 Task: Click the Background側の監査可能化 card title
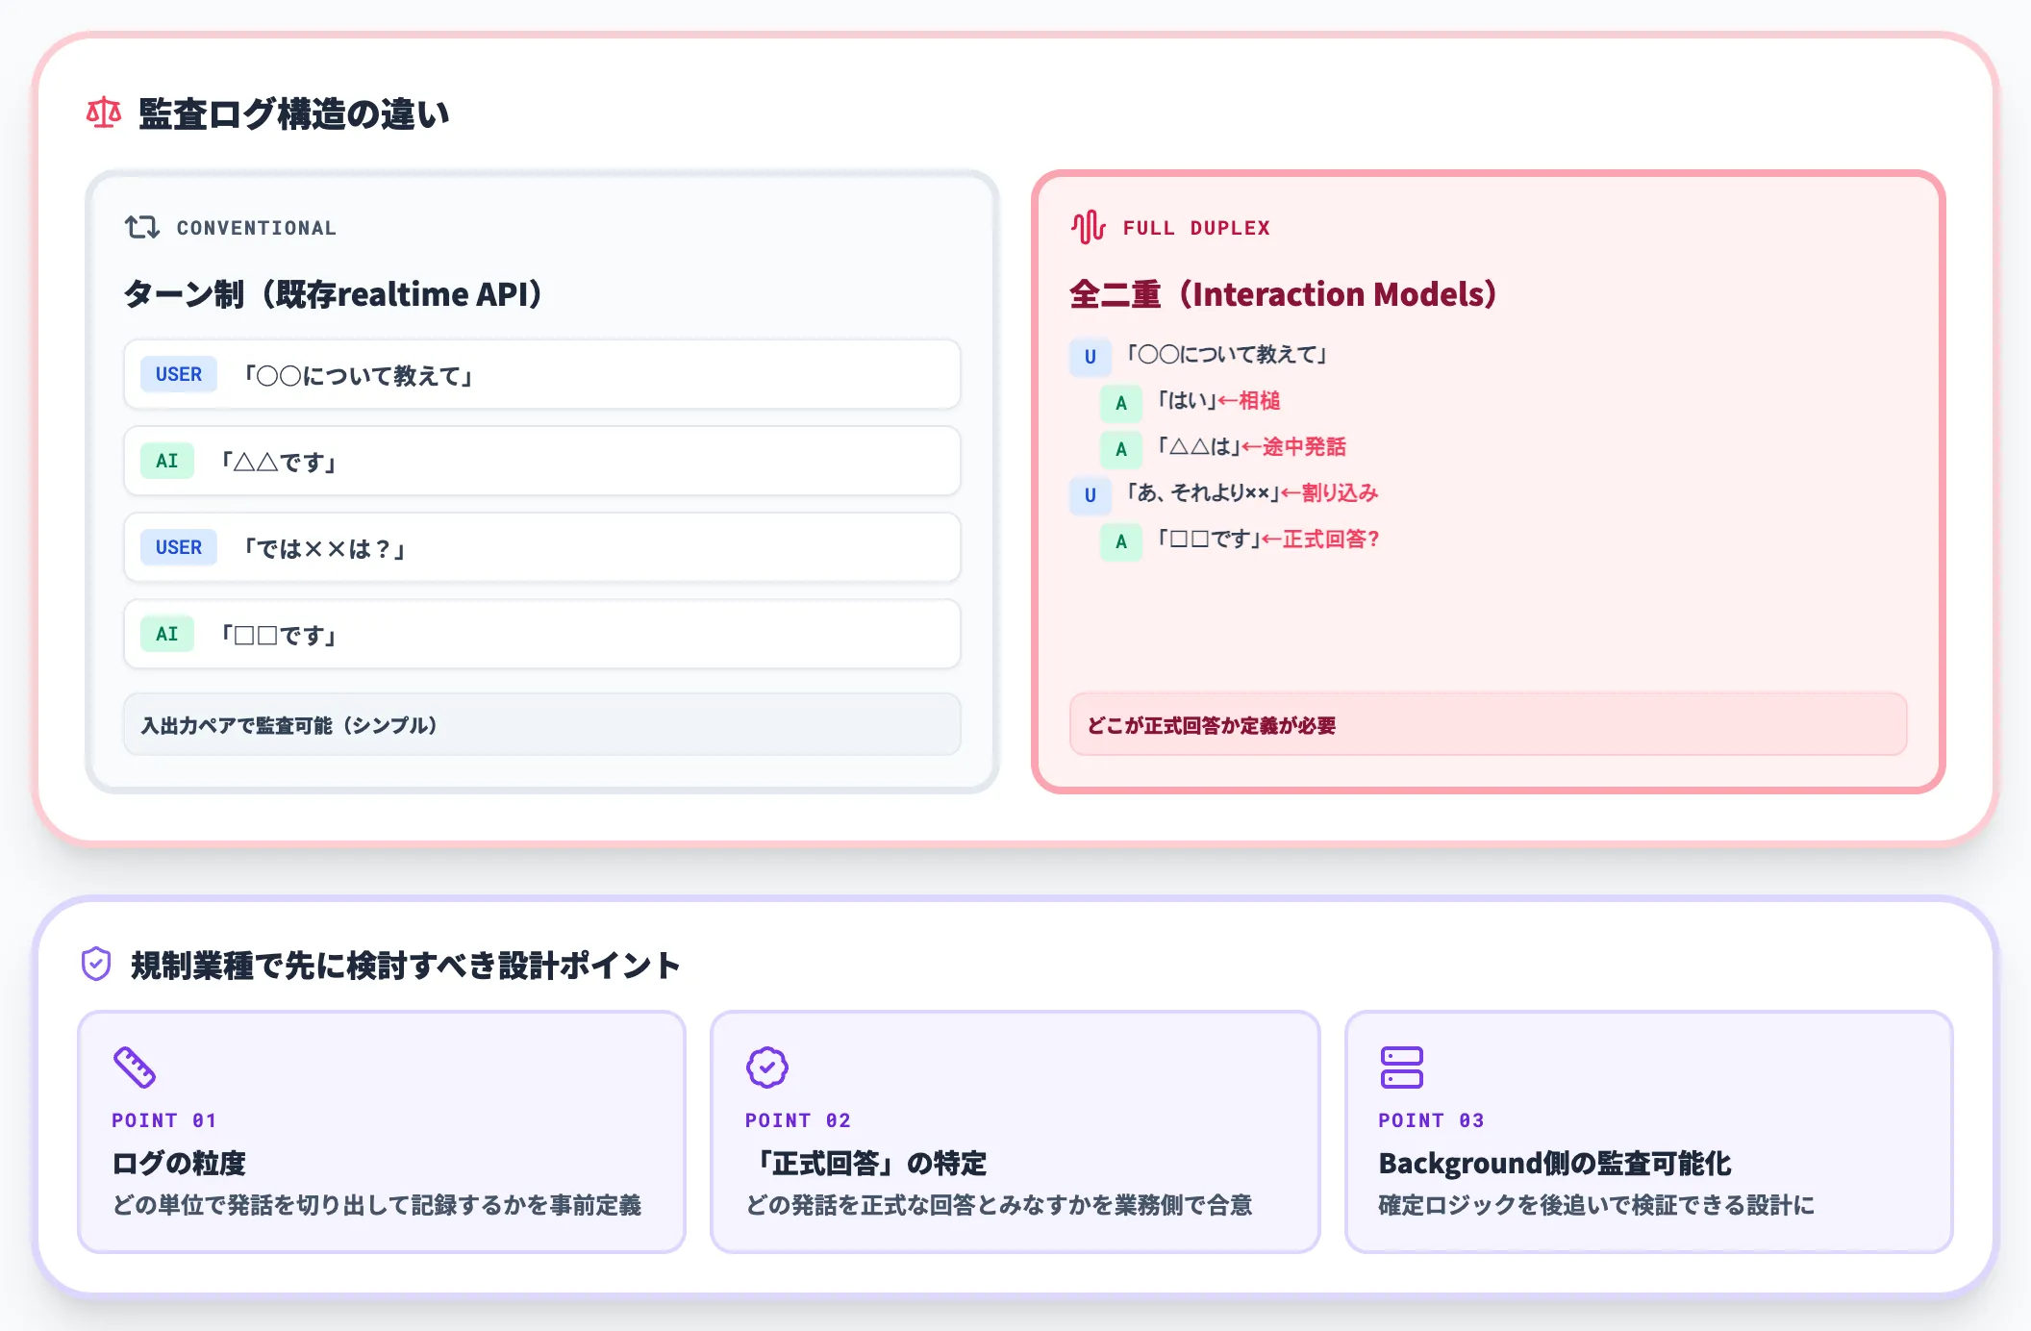tap(1555, 1163)
